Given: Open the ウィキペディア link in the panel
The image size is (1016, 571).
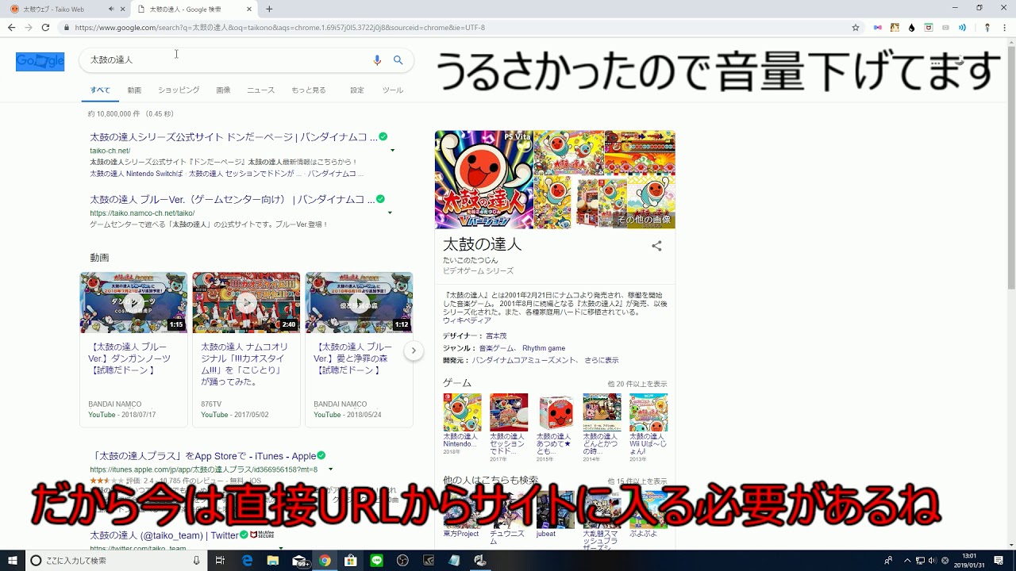Looking at the screenshot, I should click(x=467, y=320).
